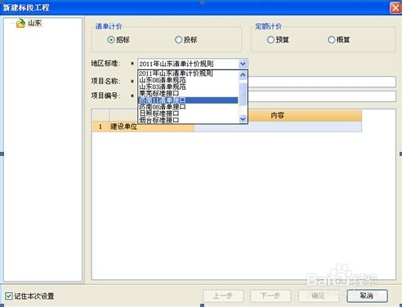Click the 确定 button
The image size is (402, 307).
[x=318, y=296]
